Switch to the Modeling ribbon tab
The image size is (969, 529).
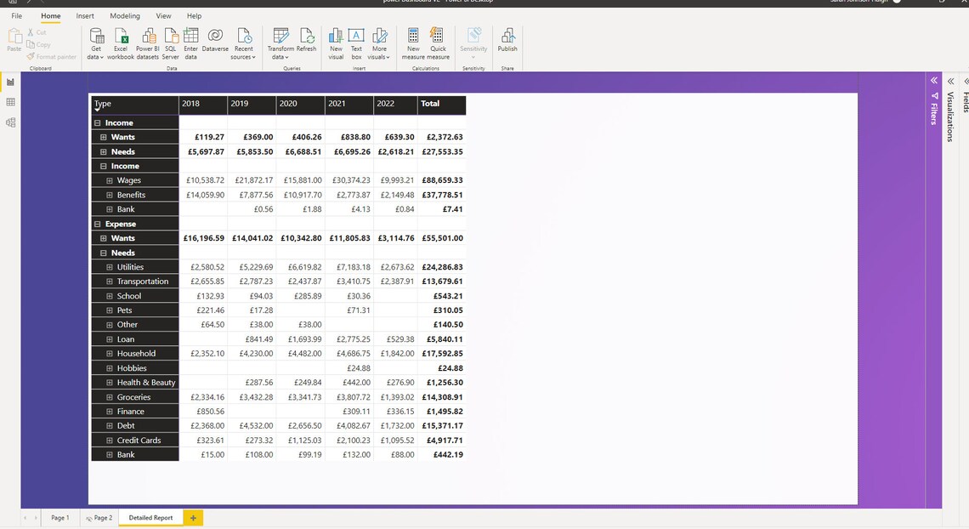click(124, 15)
